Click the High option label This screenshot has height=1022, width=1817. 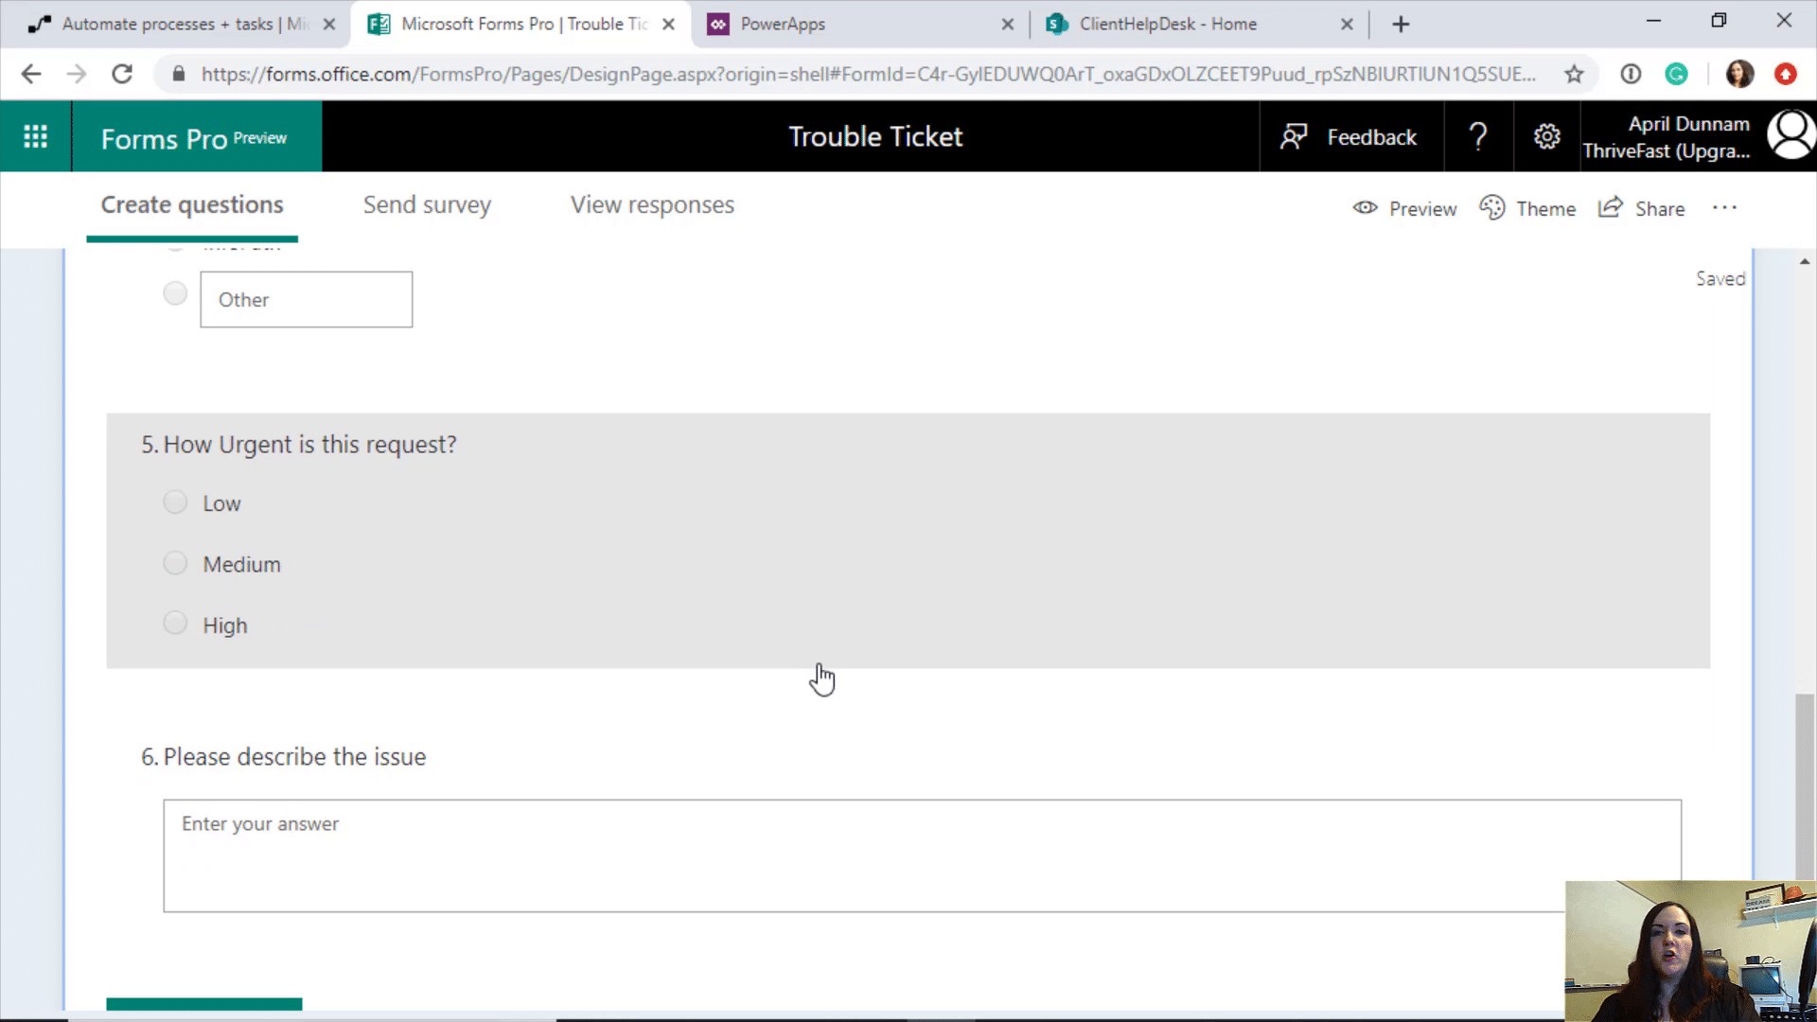225,626
